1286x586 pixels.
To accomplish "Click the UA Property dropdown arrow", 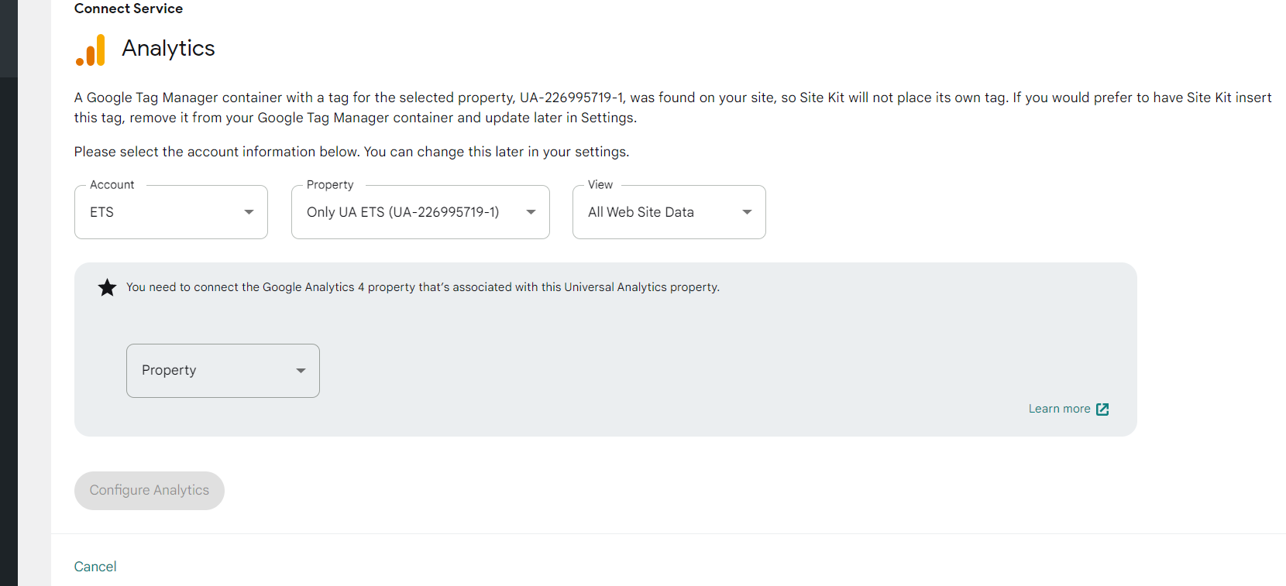I will coord(530,211).
